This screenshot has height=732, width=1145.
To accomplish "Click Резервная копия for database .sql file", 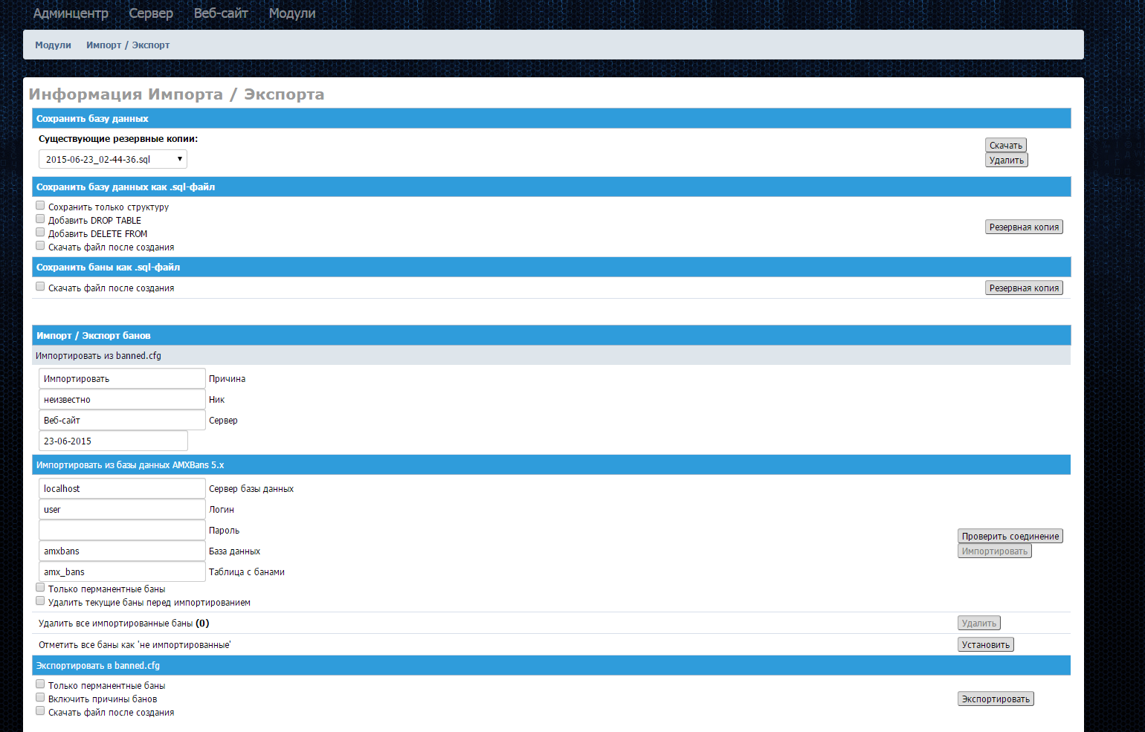I will [x=1024, y=227].
